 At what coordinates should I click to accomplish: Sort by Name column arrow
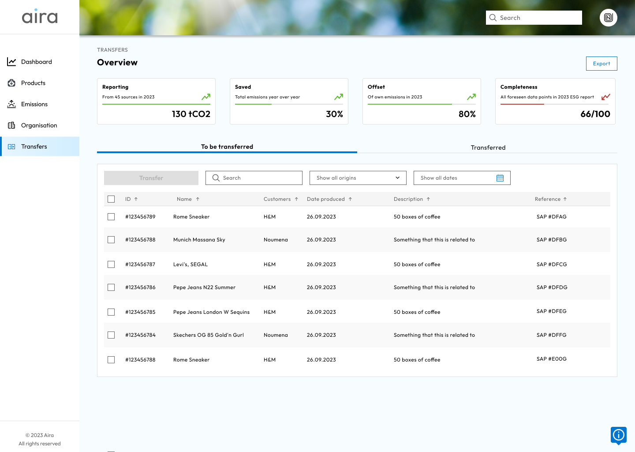coord(198,199)
